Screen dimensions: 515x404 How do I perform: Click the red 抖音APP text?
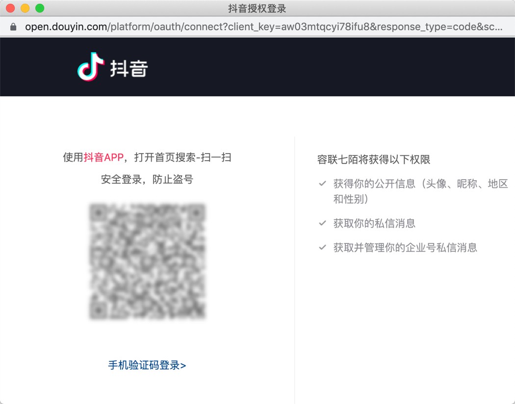tap(103, 157)
